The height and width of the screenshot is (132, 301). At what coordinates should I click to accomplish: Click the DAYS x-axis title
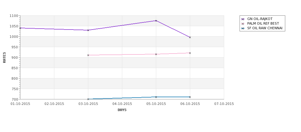[x=122, y=110]
